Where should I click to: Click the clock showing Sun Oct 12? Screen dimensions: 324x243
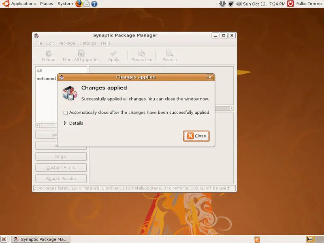pos(264,4)
